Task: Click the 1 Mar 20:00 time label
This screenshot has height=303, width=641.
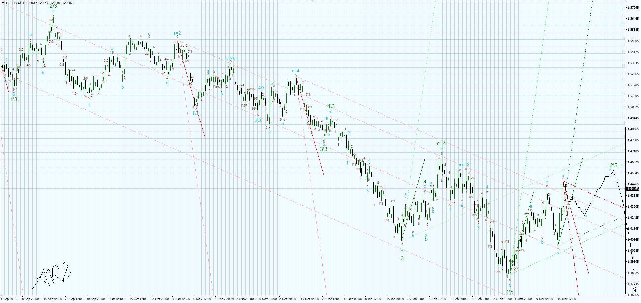Action: pos(523,299)
